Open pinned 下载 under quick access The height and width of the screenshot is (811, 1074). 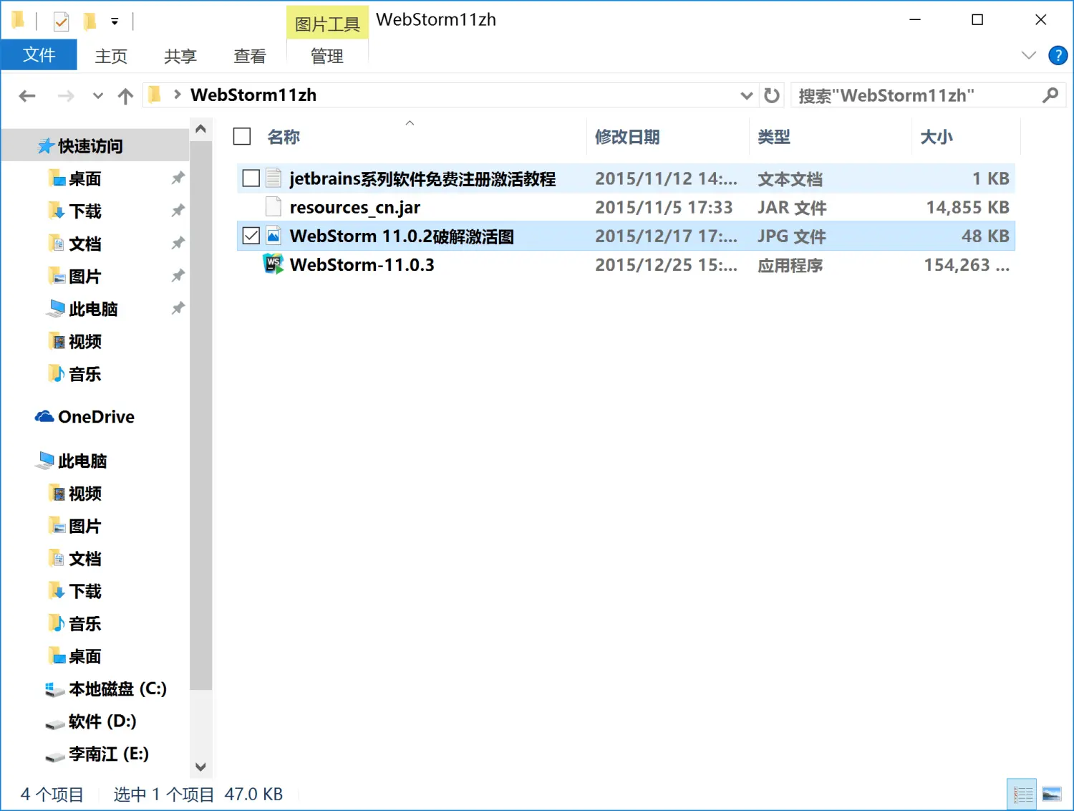point(84,211)
